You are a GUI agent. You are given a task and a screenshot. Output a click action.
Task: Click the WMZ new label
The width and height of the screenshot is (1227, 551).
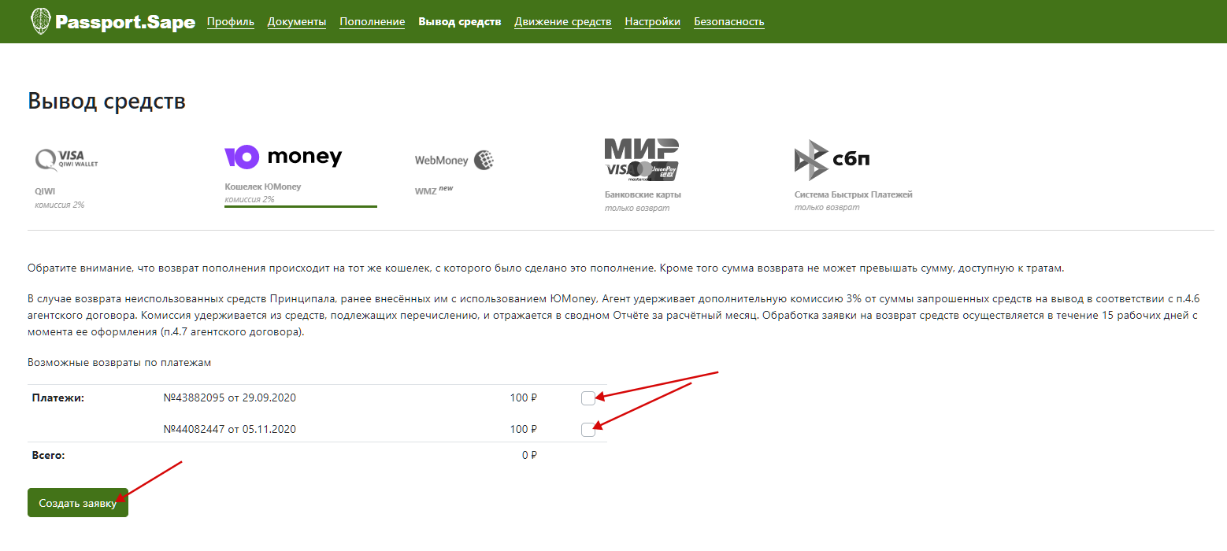pos(434,190)
